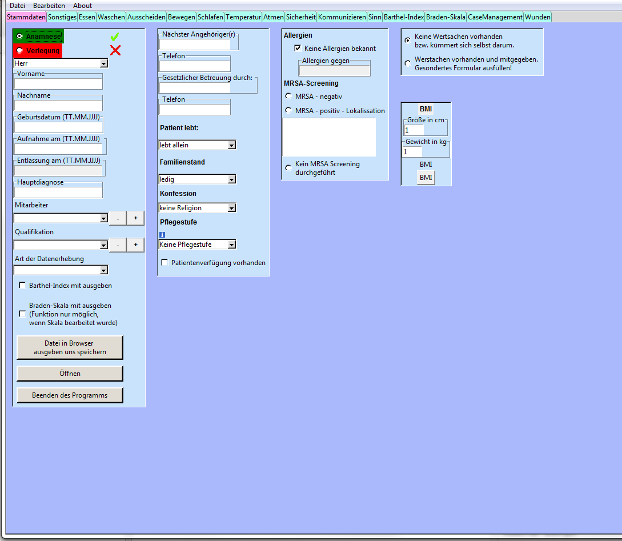The height and width of the screenshot is (541, 622).
Task: Click the Vorname input field
Action: [58, 83]
